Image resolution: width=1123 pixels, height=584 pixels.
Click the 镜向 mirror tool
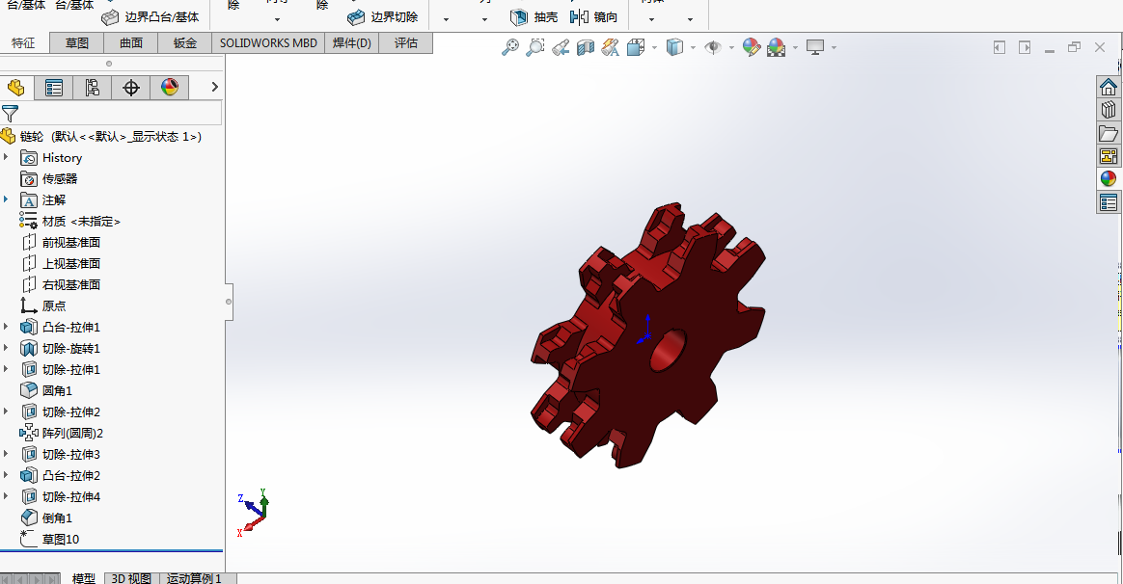[x=593, y=17]
